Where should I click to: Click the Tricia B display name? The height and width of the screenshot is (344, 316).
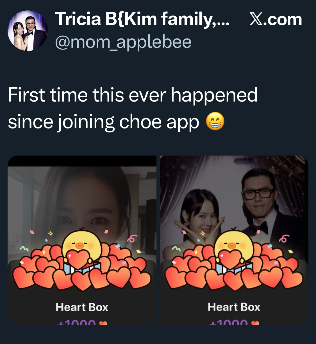(x=142, y=19)
